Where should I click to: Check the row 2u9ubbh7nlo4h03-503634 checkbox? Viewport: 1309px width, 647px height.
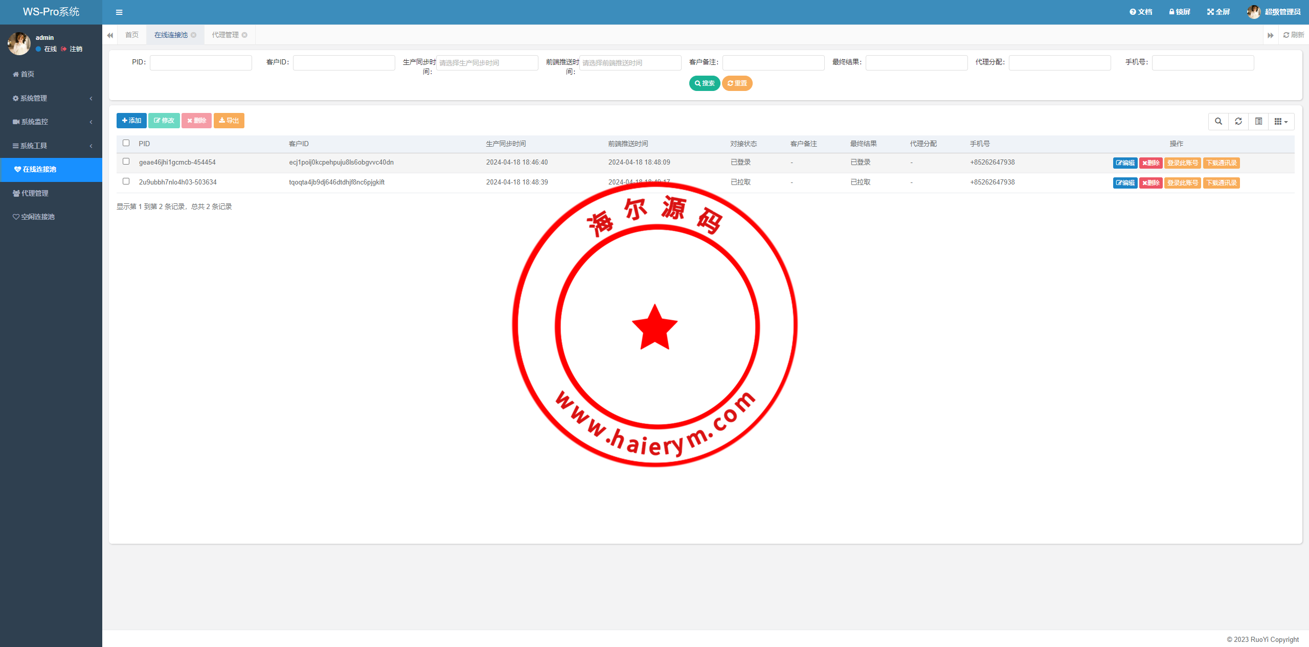pos(126,181)
